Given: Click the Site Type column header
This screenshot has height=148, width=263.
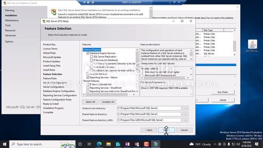Looking at the screenshot, I should [213, 30].
